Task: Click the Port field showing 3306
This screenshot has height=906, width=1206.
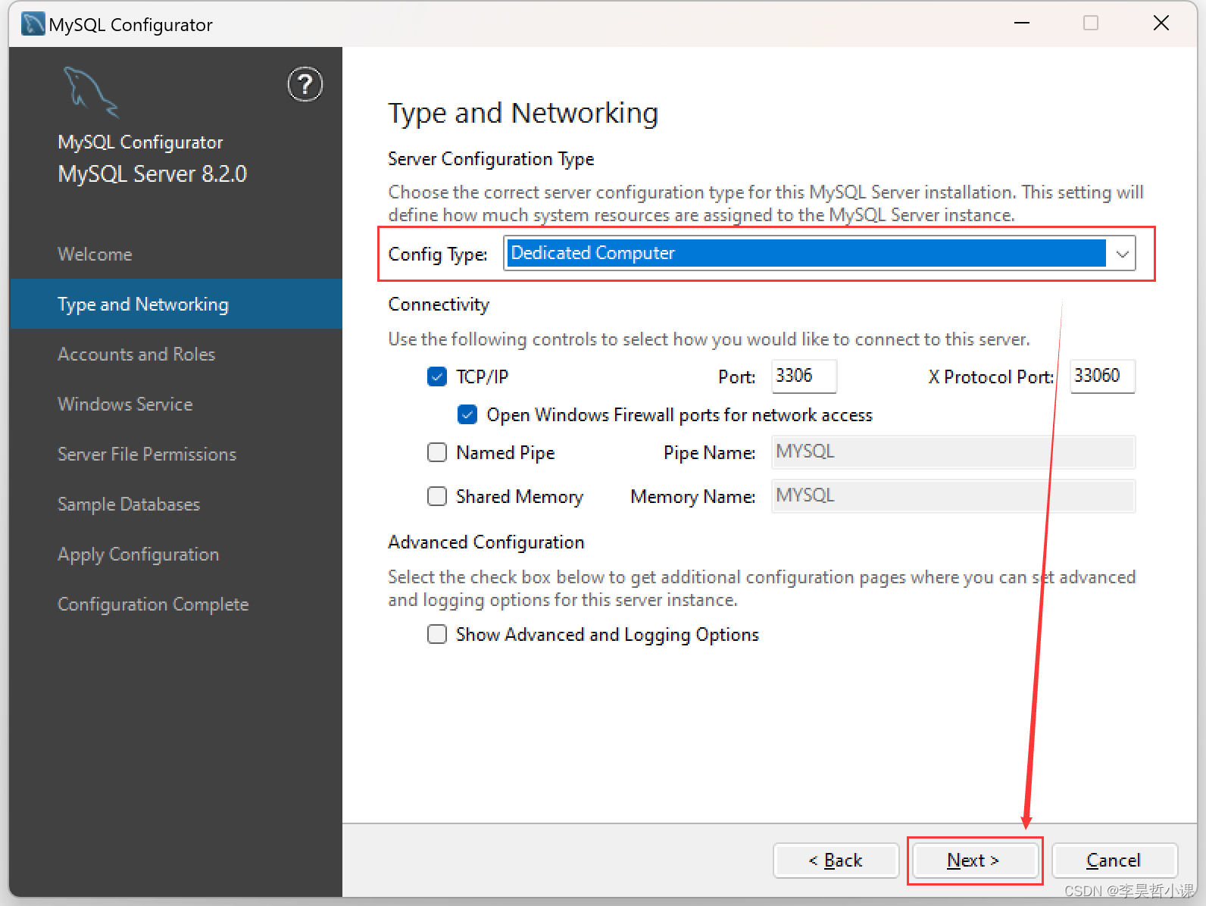Action: click(804, 376)
